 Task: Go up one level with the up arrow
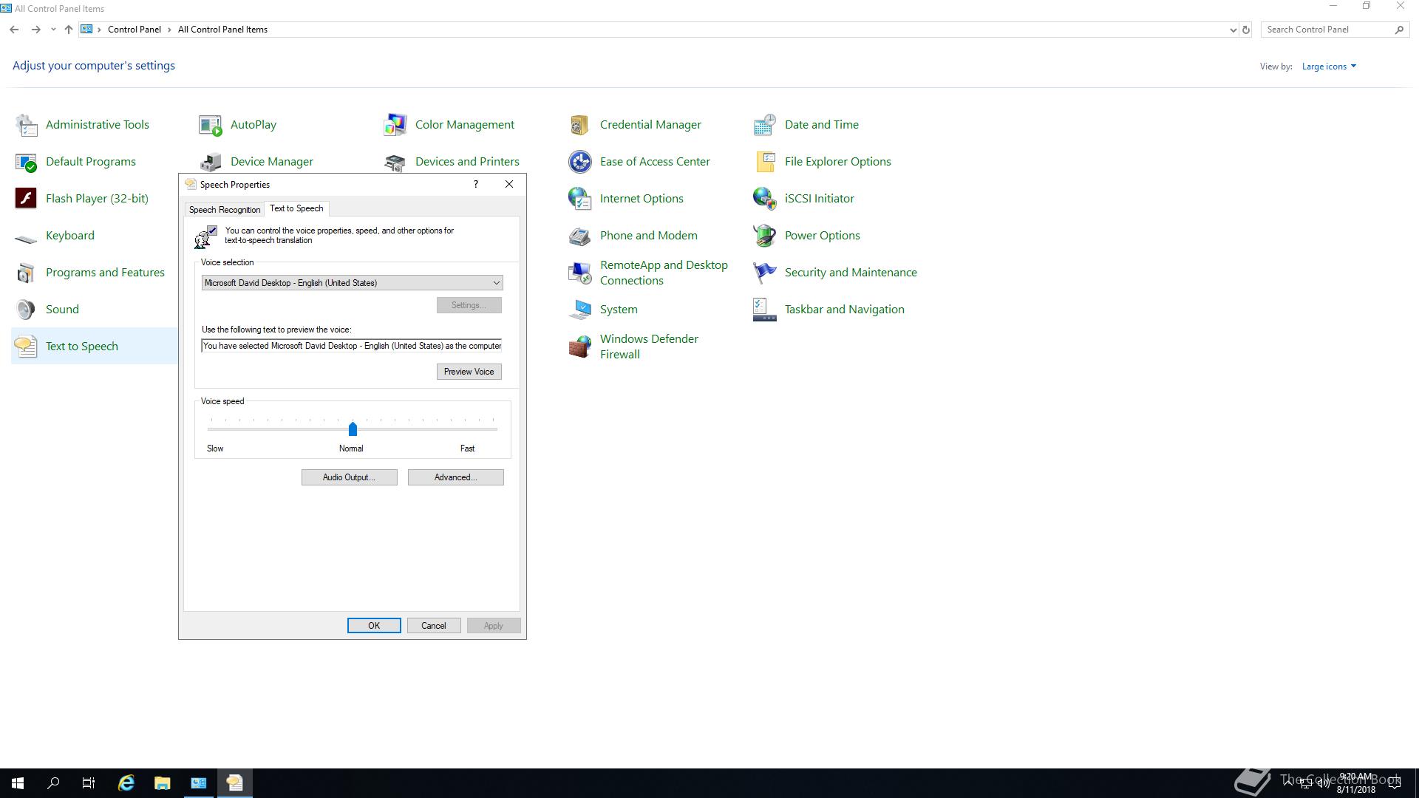pyautogui.click(x=68, y=30)
